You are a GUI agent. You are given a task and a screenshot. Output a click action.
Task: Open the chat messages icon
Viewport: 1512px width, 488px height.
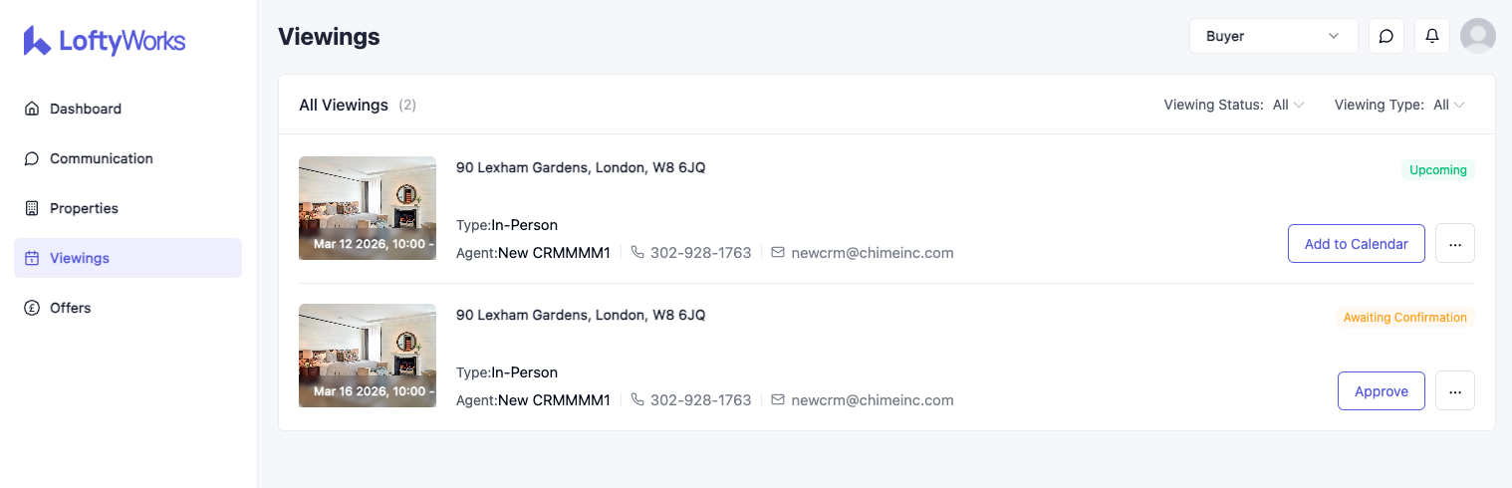pyautogui.click(x=1386, y=36)
